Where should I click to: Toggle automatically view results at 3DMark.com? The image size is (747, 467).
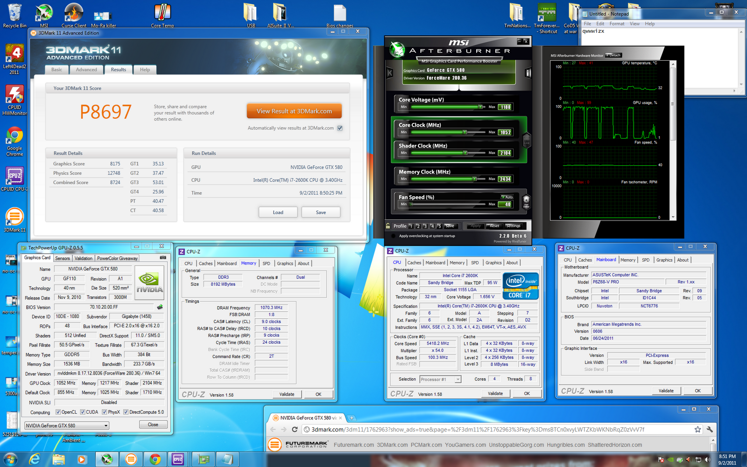340,128
